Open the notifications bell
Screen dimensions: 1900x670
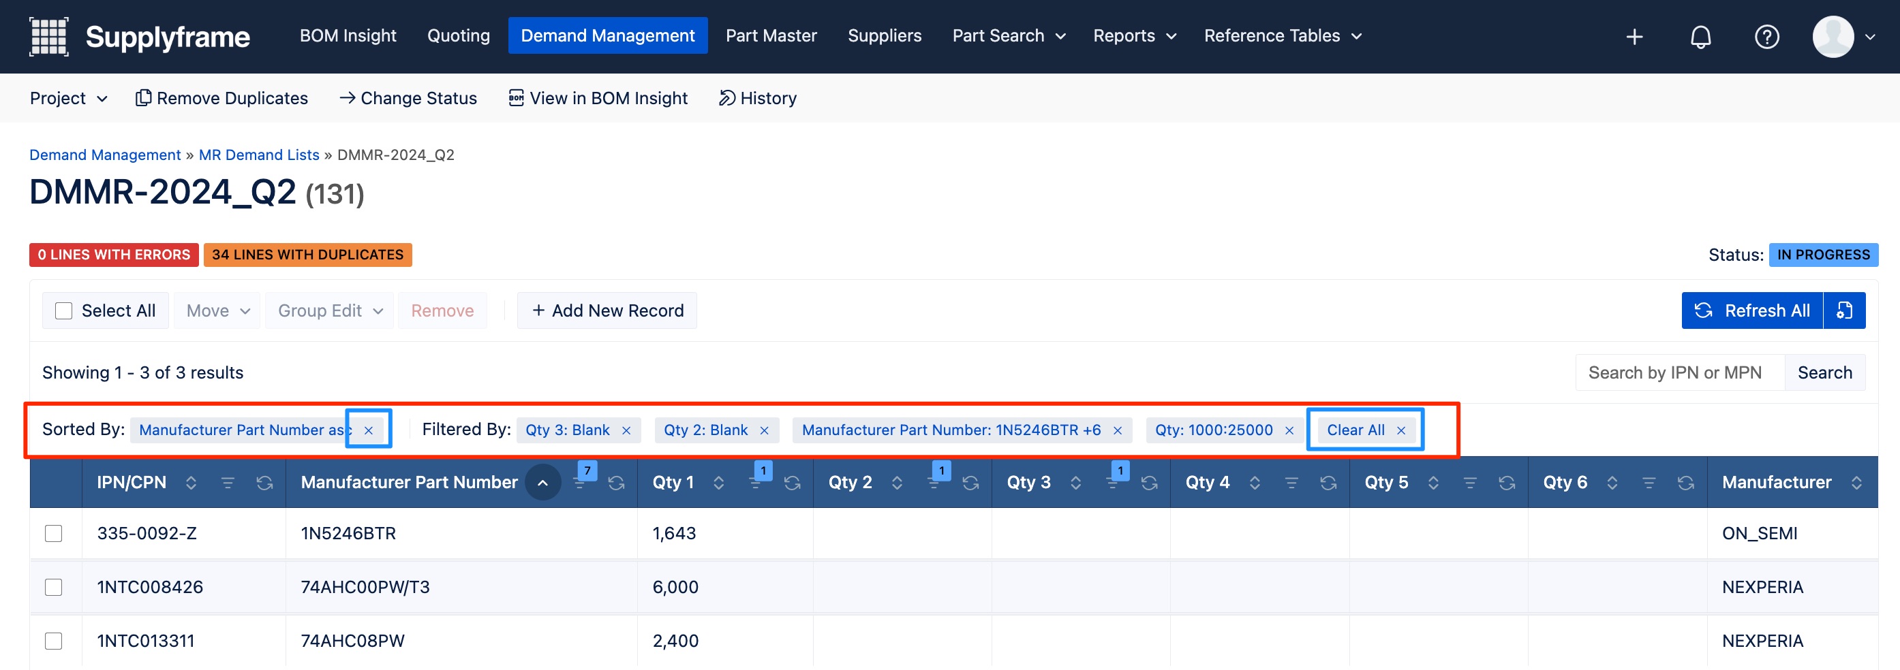pyautogui.click(x=1701, y=37)
